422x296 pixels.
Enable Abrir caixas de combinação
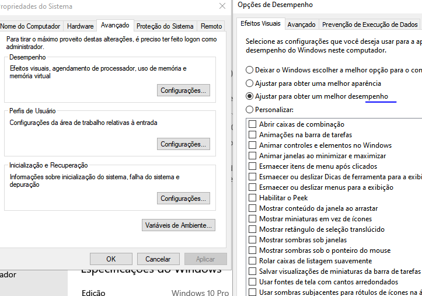tap(253, 124)
